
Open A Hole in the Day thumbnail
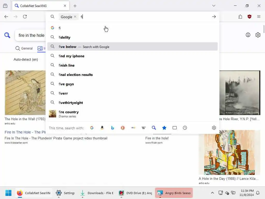pyautogui.click(x=229, y=152)
